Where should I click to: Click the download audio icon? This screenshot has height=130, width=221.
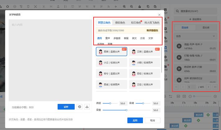pos(87,107)
